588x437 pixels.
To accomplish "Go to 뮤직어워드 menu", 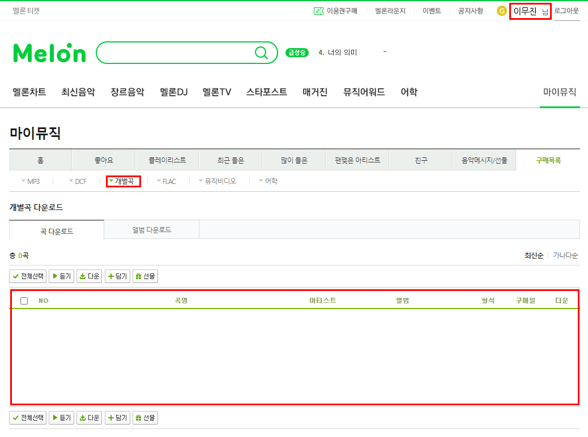I will tap(364, 92).
